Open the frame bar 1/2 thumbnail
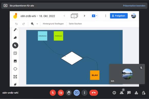149x99 pixels. 74,16
